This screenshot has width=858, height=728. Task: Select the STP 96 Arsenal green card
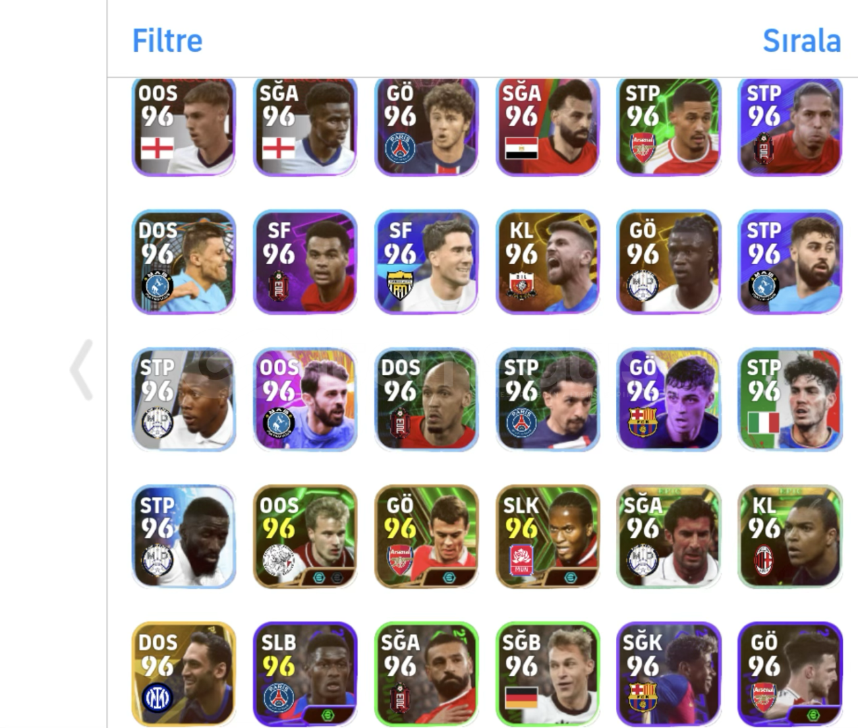click(669, 127)
